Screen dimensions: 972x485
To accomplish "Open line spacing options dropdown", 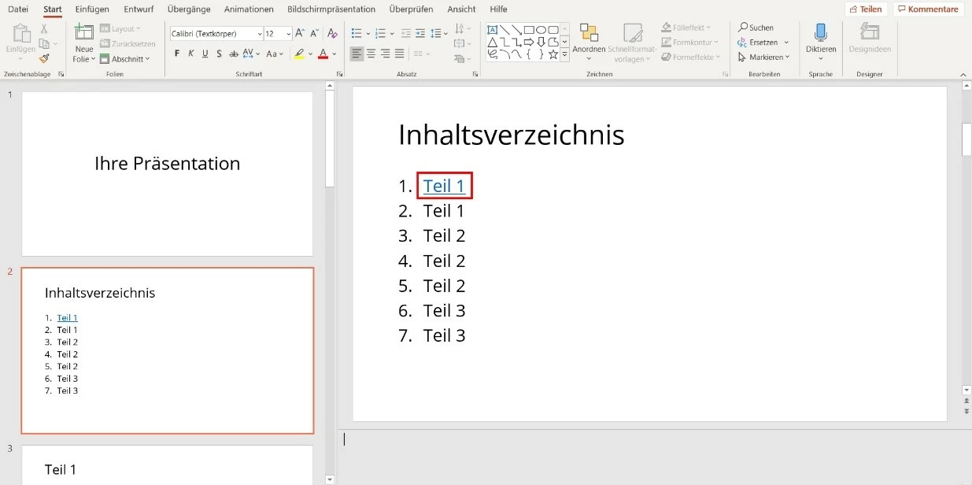I will [445, 34].
